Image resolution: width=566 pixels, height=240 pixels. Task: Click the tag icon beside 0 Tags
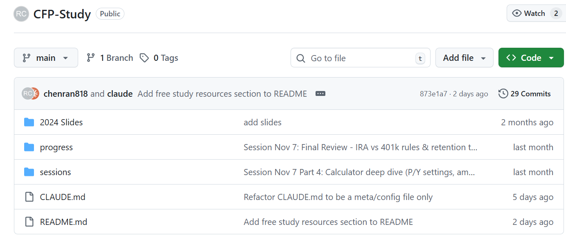tap(144, 58)
